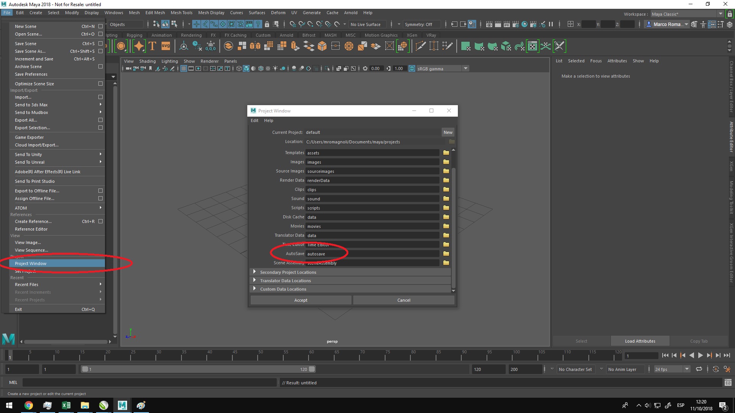Click the Center Pivot shelf icon

point(184,46)
